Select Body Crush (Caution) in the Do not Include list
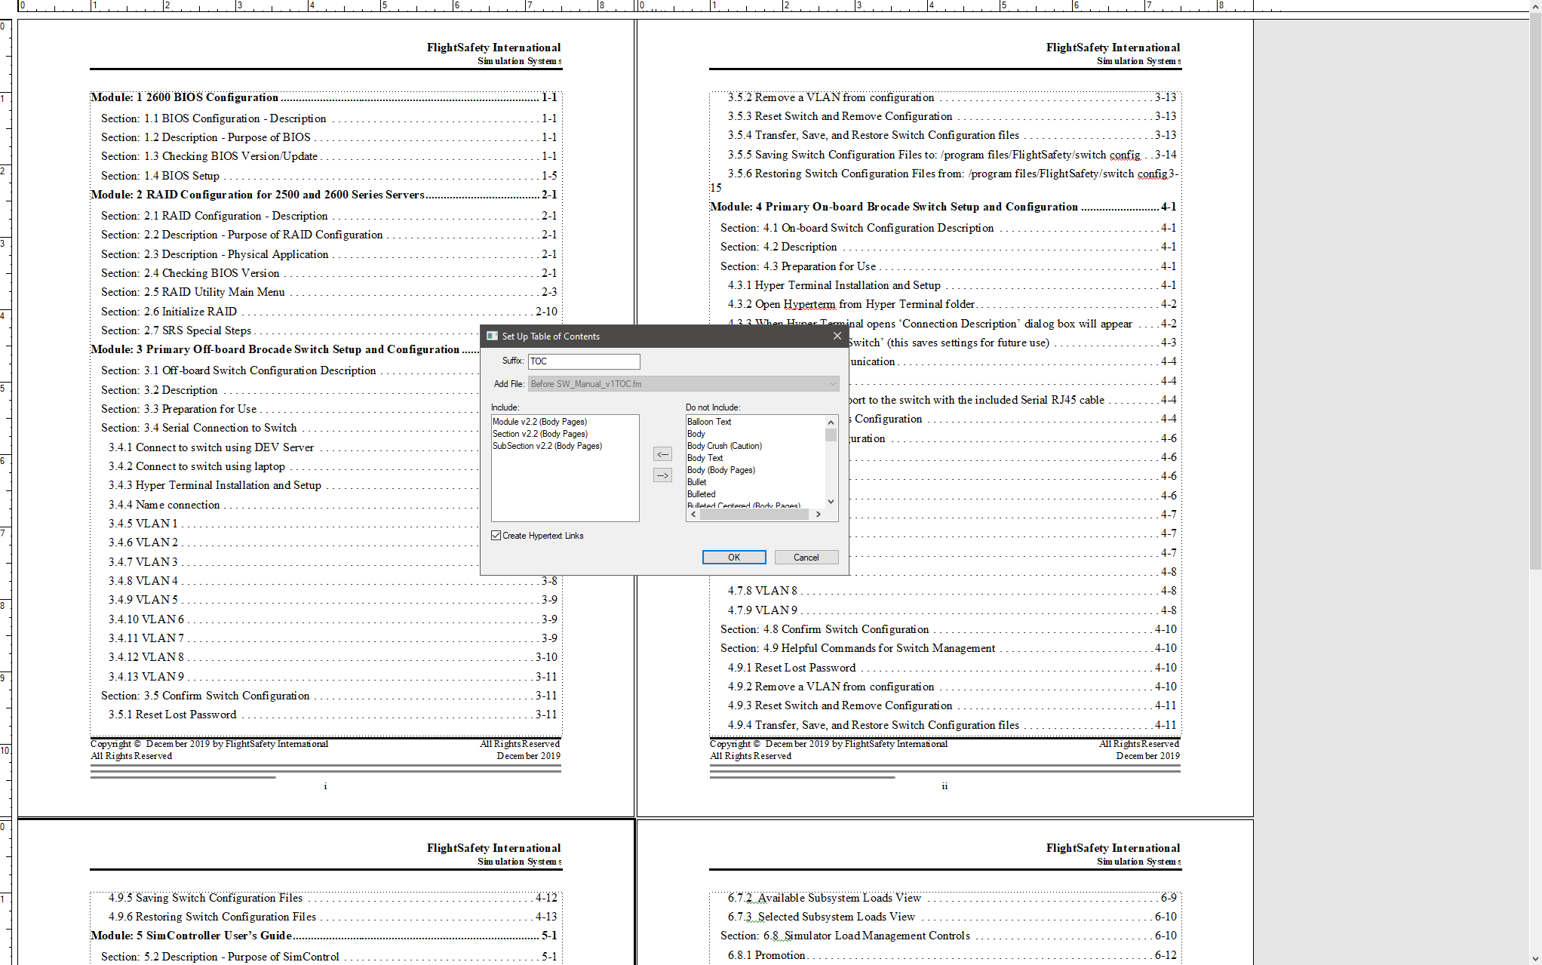This screenshot has width=1542, height=965. [x=723, y=446]
